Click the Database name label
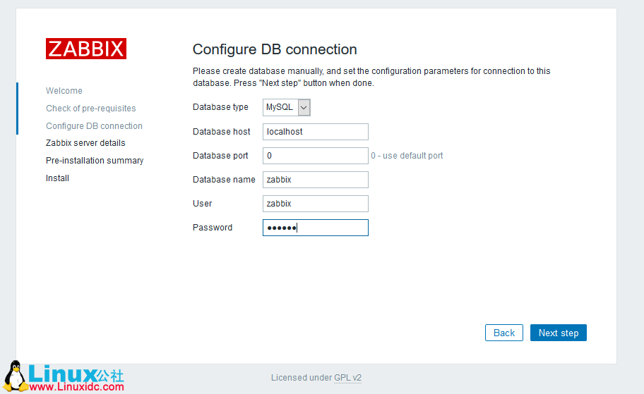This screenshot has width=644, height=394. [224, 180]
